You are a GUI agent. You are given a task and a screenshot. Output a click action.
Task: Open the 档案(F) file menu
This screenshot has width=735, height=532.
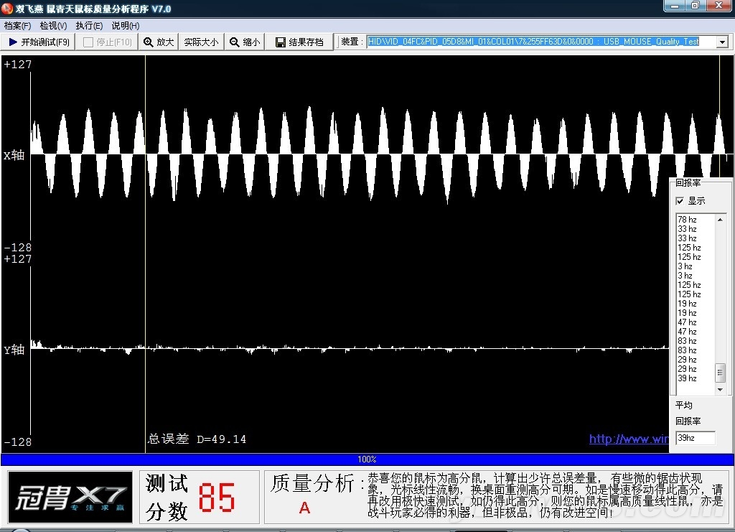17,26
